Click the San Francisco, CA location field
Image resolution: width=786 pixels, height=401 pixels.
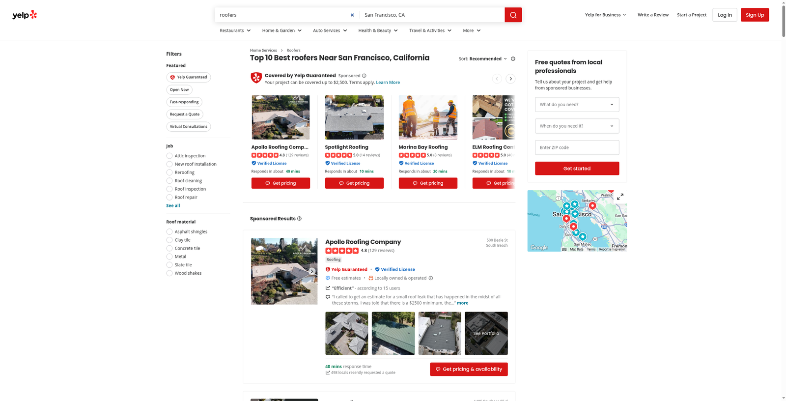(x=432, y=15)
